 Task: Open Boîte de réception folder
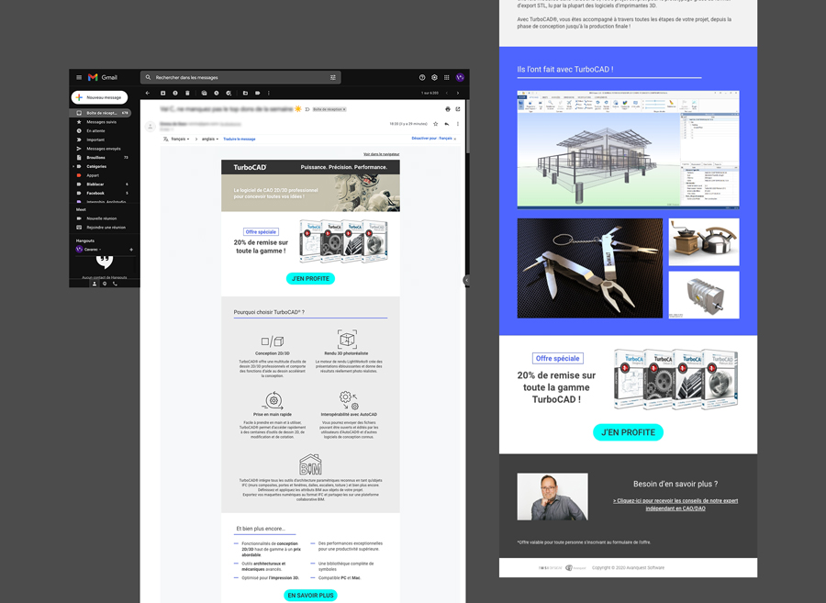tap(101, 113)
